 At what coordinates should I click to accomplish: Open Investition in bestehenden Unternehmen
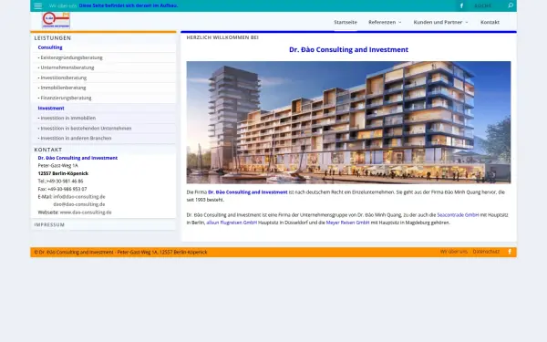point(86,128)
